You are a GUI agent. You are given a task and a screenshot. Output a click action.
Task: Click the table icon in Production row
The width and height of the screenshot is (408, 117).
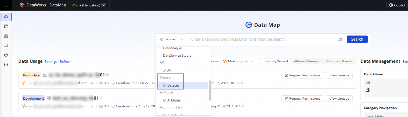click(x=45, y=75)
